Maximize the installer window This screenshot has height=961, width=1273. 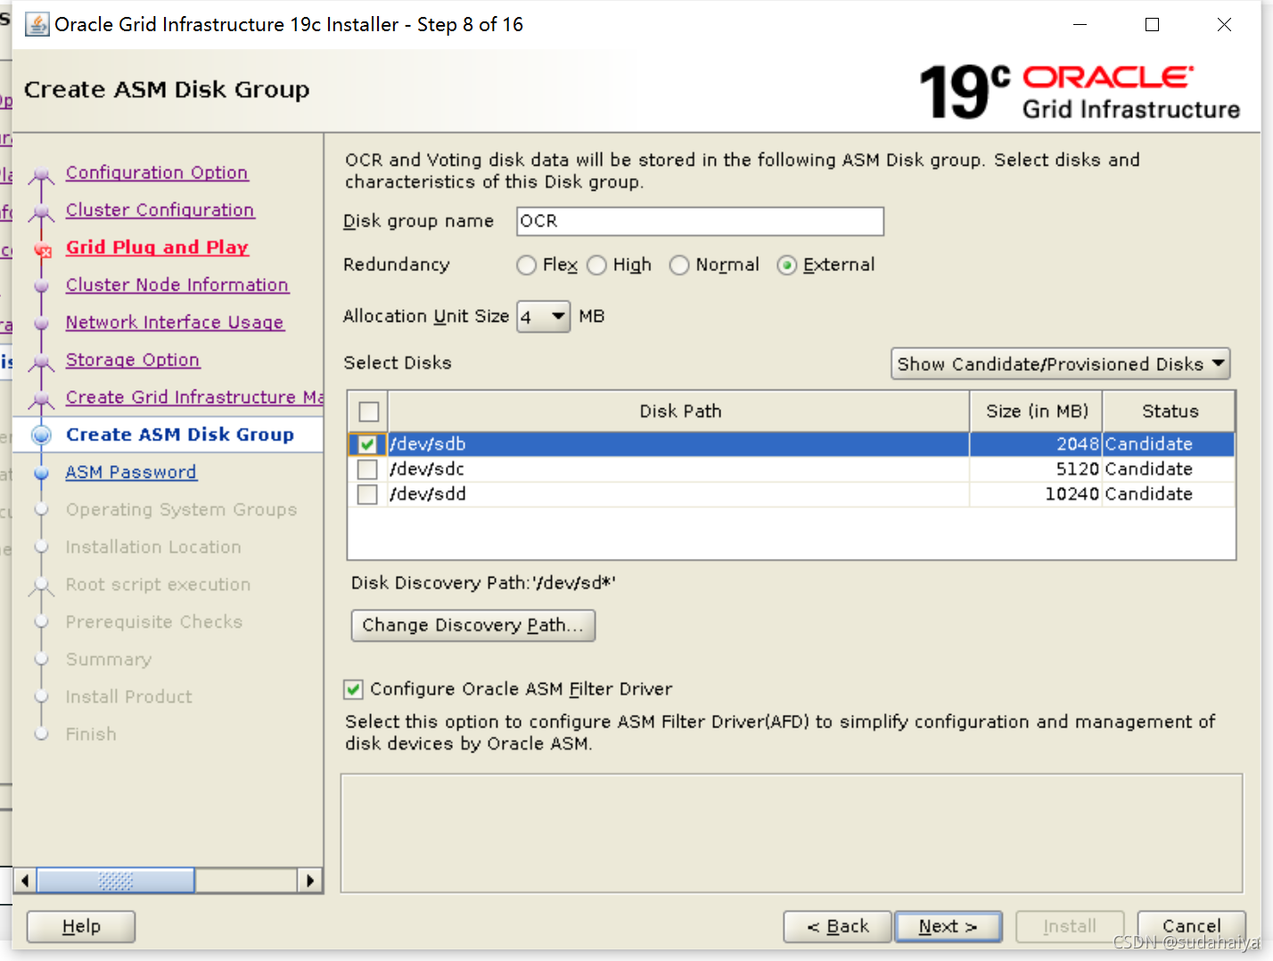click(x=1152, y=25)
